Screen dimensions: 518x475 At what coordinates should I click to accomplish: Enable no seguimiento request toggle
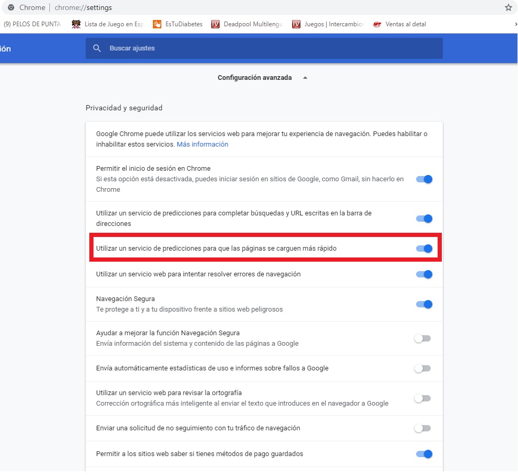[422, 428]
